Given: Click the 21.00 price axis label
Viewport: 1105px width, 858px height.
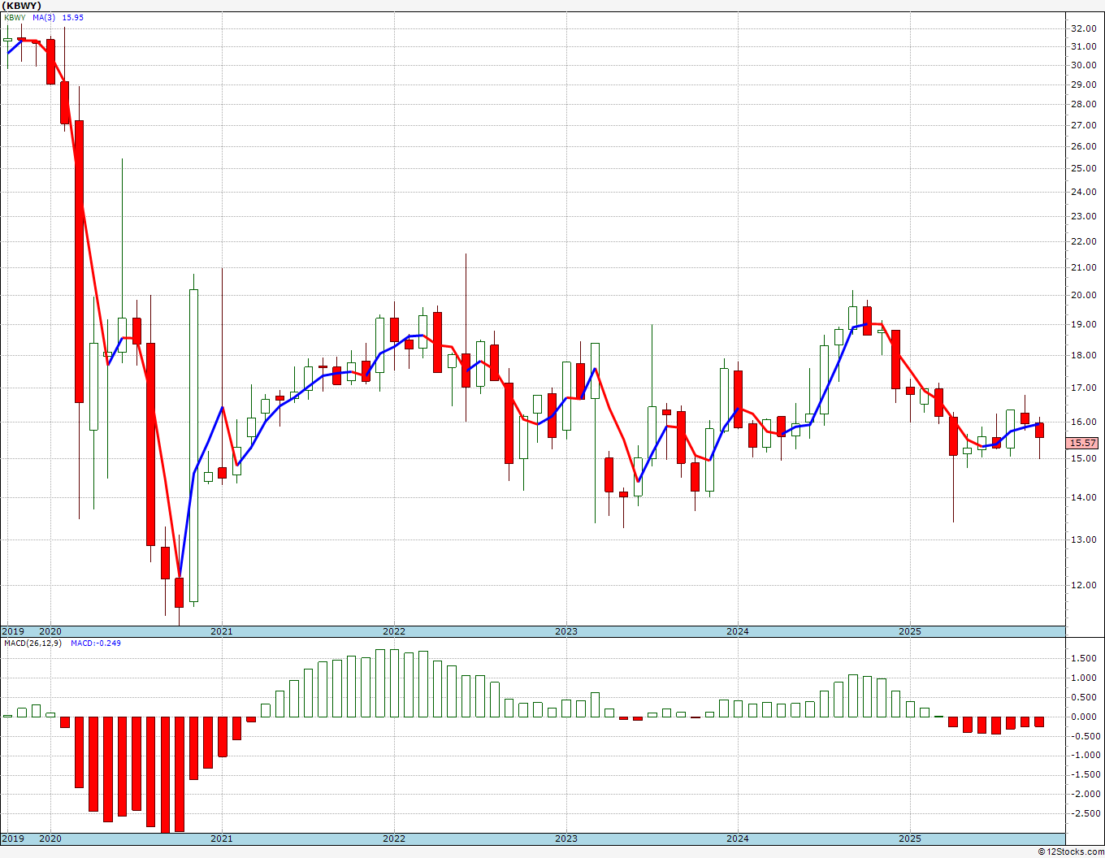Looking at the screenshot, I should click(x=1083, y=267).
